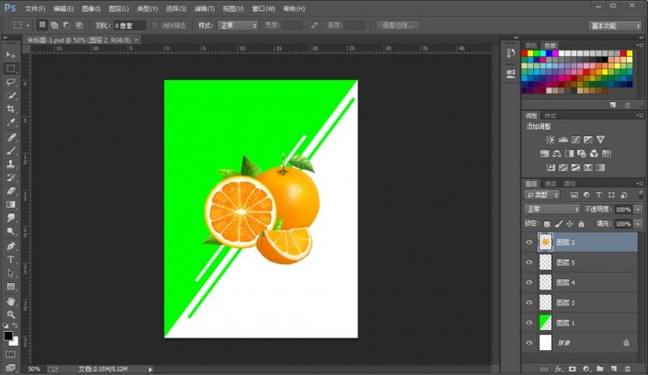Add a Color Balance adjustment
This screenshot has width=648, height=375.
(x=557, y=153)
